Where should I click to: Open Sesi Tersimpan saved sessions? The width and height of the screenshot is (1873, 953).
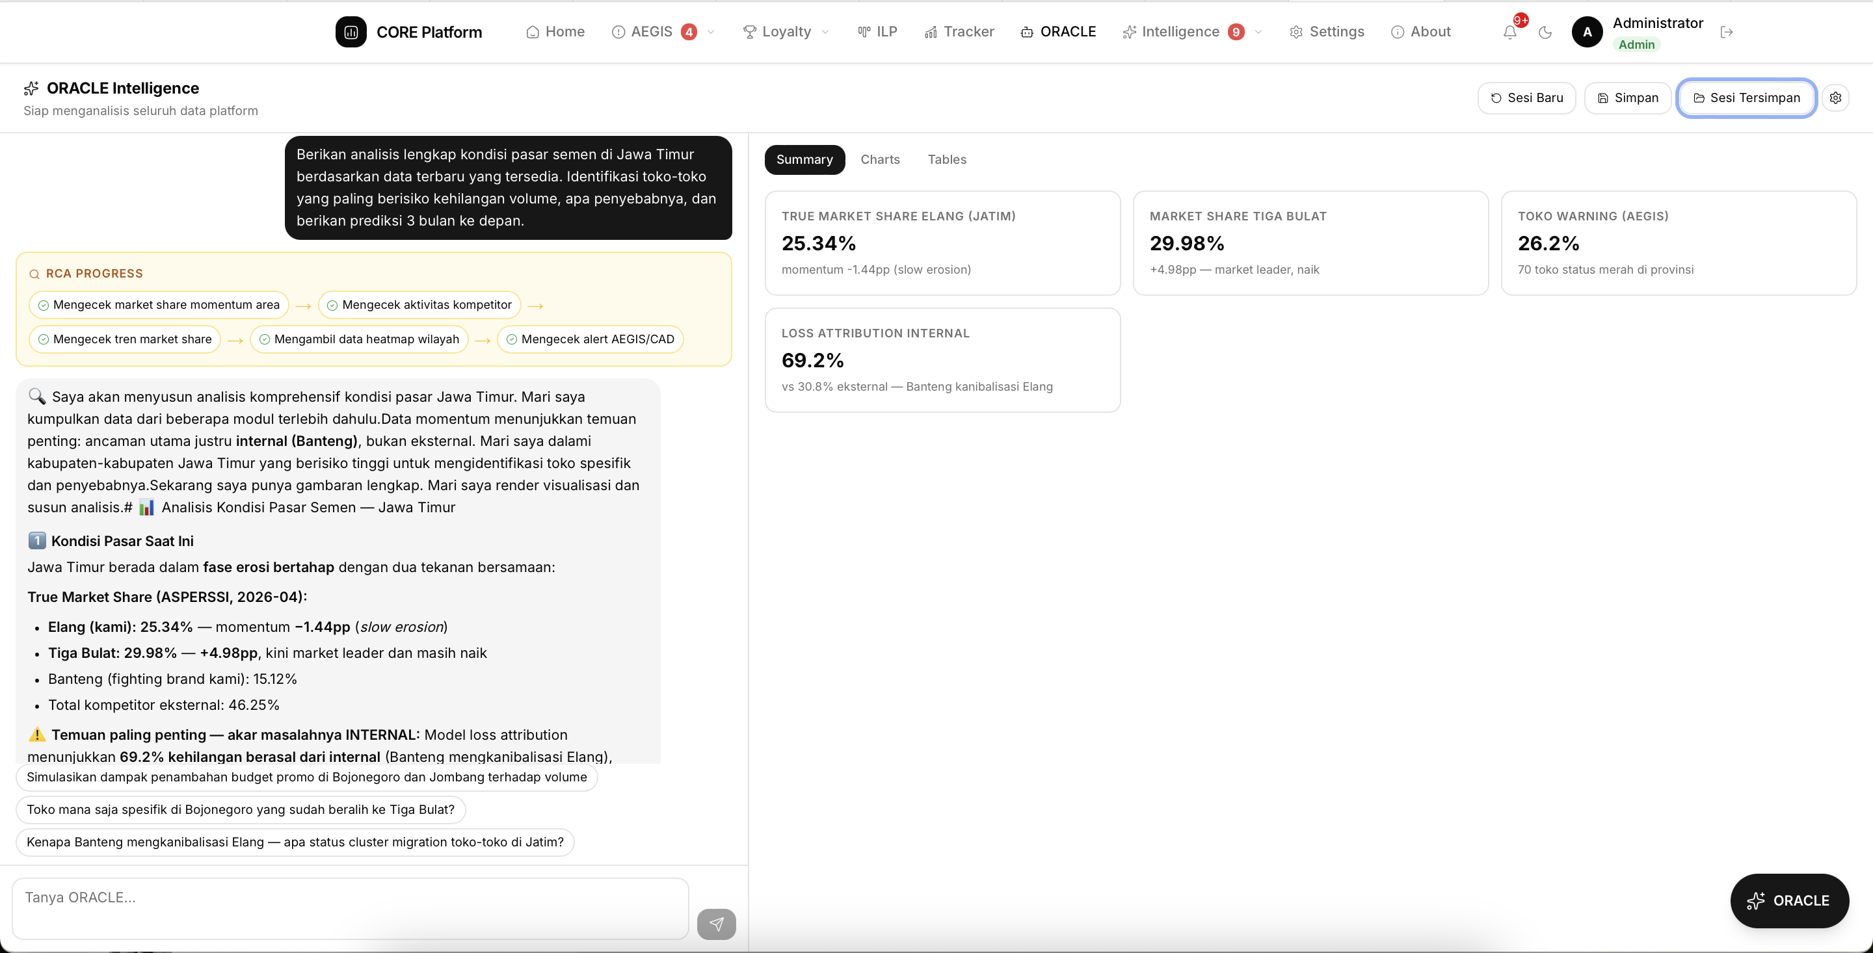(x=1746, y=98)
